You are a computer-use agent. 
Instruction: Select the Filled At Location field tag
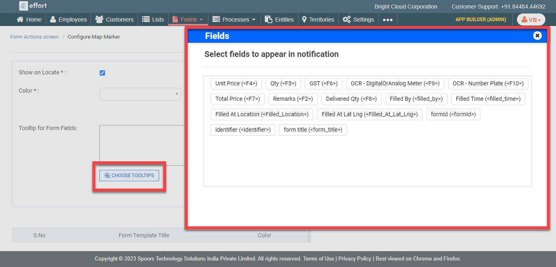point(262,114)
